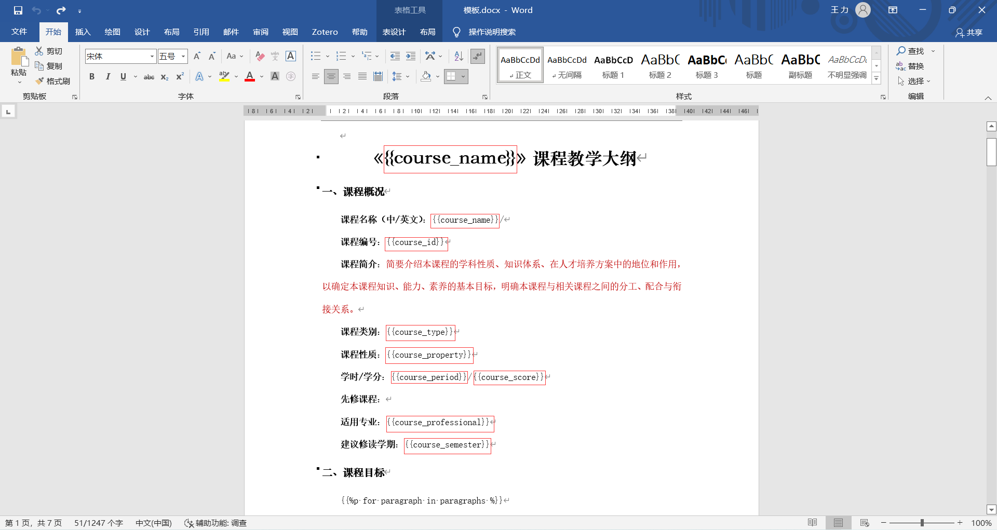Apply red font color
This screenshot has width=997, height=530.
250,77
